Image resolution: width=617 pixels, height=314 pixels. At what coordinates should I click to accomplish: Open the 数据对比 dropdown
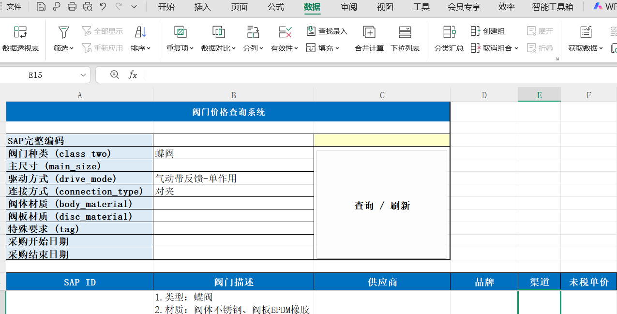(x=234, y=48)
